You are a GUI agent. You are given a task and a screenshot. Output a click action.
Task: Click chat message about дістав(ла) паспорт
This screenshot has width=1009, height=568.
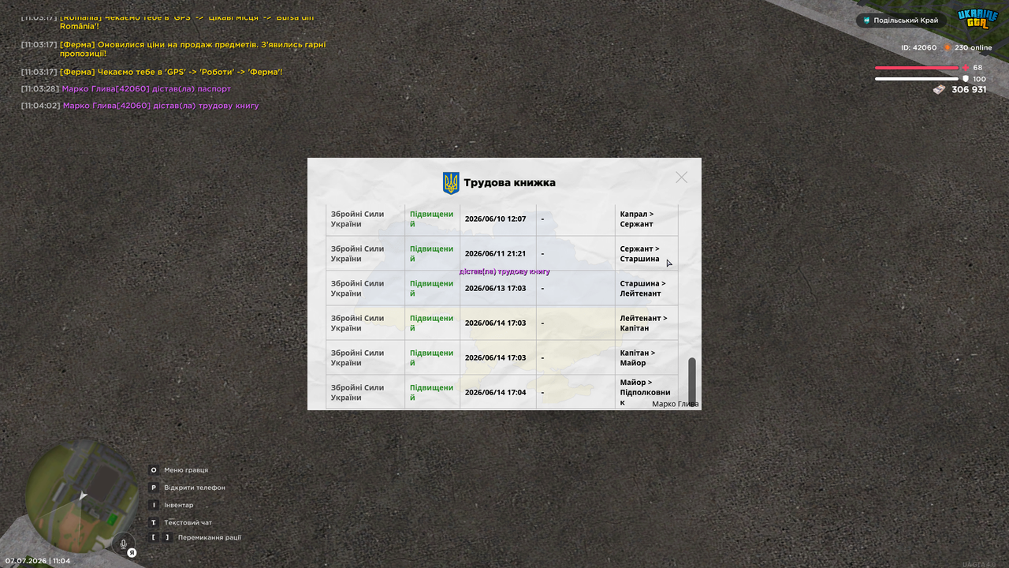click(x=126, y=89)
